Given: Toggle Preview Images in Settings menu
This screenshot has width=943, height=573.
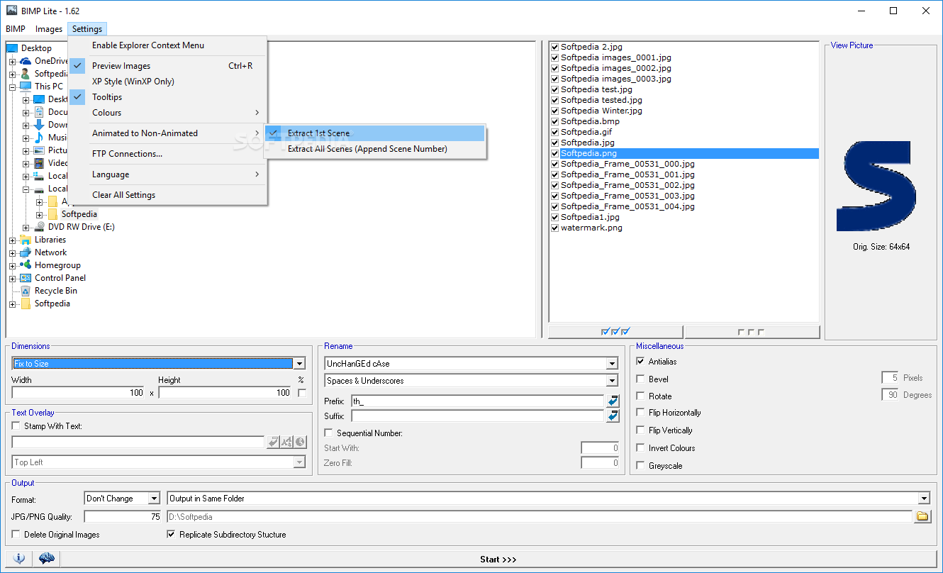Looking at the screenshot, I should click(167, 66).
